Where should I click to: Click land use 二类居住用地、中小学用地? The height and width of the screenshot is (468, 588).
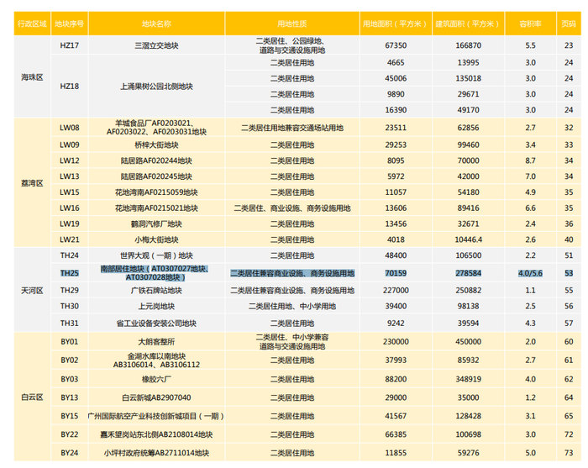tap(292, 307)
